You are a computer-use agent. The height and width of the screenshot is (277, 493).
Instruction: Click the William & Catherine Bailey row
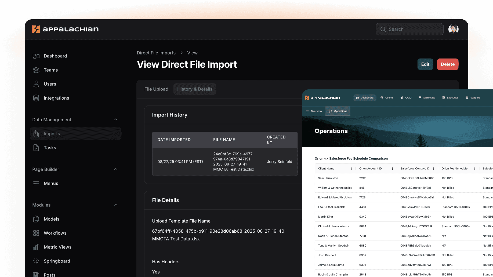404,188
